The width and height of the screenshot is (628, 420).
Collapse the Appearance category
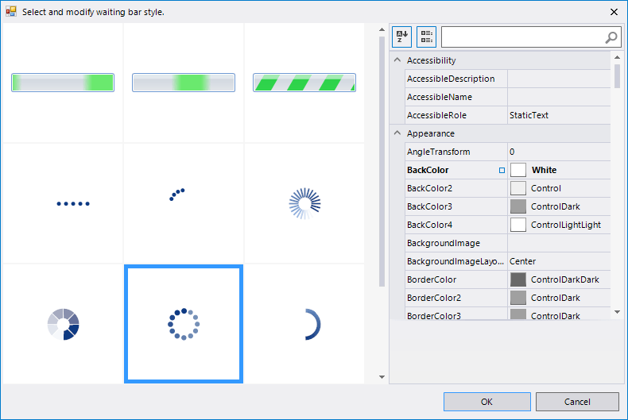tap(397, 133)
